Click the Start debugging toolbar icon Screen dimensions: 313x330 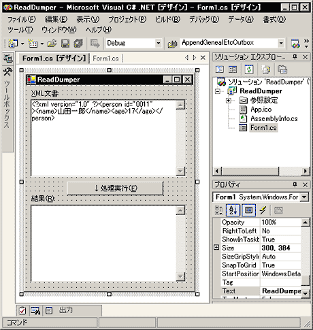[x=95, y=44]
